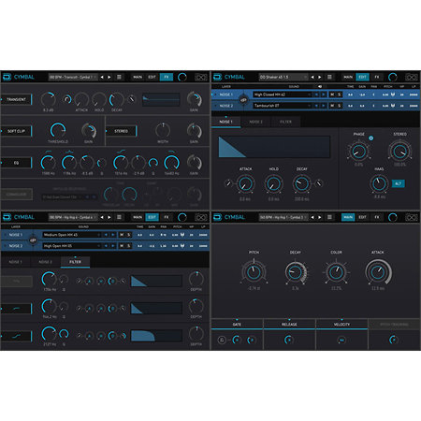Toggle the EQ effect
Viewport: 421px width, 421px height.
(x=17, y=163)
